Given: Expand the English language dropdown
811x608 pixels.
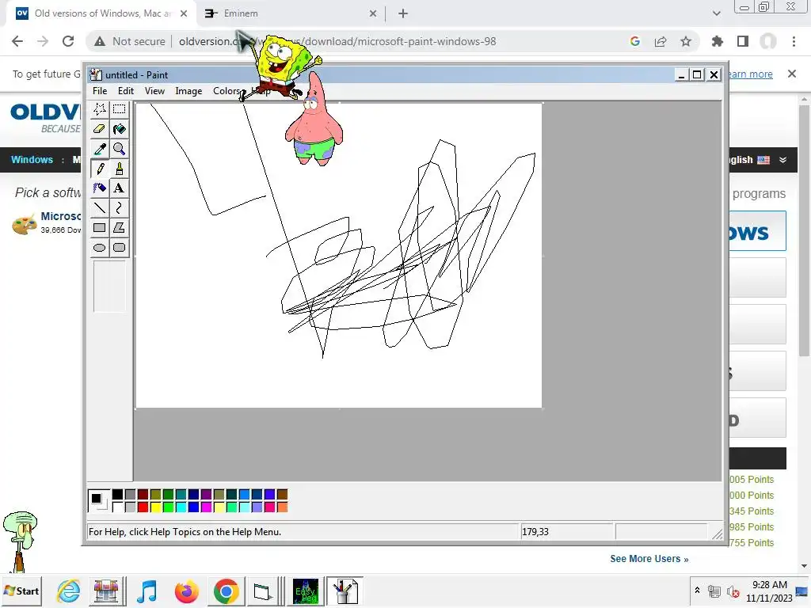Looking at the screenshot, I should (783, 160).
